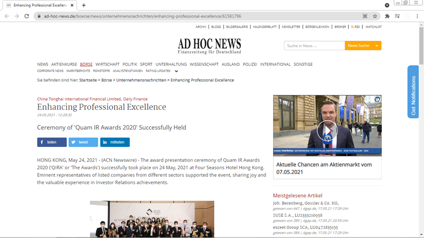Open the NEWS menu section
424x238 pixels.
tap(43, 64)
